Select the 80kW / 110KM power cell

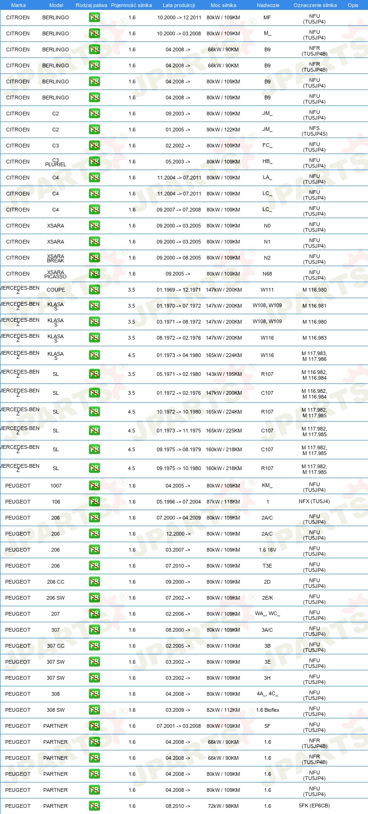(224, 646)
